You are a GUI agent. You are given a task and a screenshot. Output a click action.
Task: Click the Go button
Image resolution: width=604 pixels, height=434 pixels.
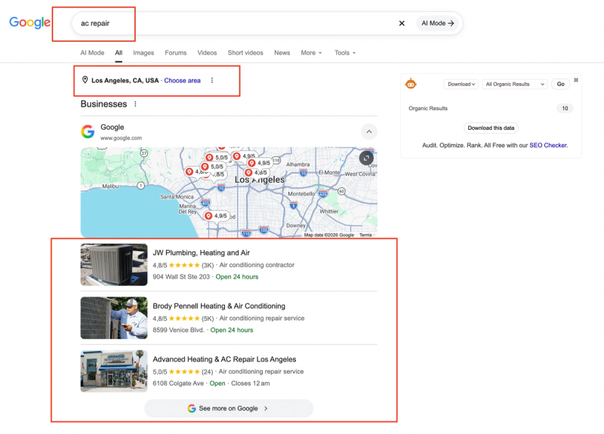click(x=560, y=84)
